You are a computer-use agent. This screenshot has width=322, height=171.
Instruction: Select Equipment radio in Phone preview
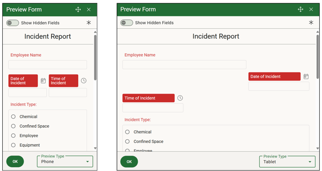[x=14, y=145]
